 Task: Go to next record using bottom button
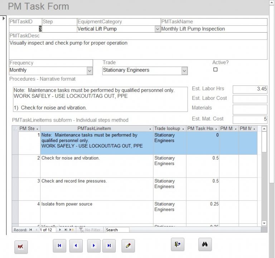click(93, 246)
